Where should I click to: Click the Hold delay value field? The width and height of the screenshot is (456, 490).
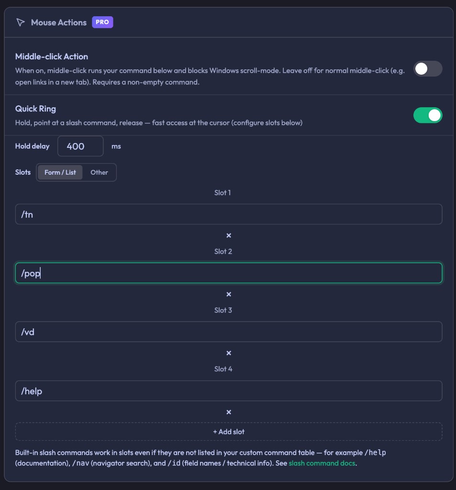tap(80, 146)
